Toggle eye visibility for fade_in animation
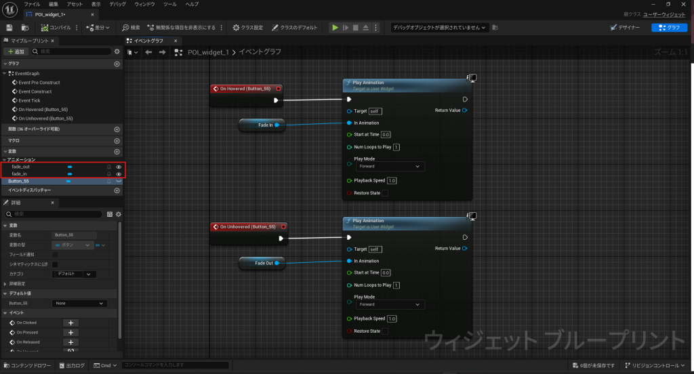 tap(119, 174)
